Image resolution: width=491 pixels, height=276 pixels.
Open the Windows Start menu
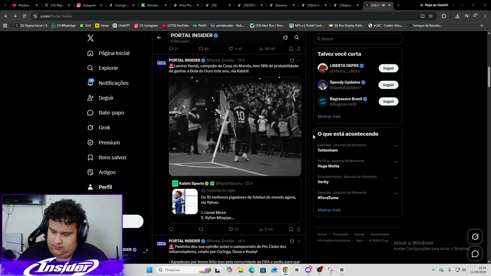(x=149, y=270)
